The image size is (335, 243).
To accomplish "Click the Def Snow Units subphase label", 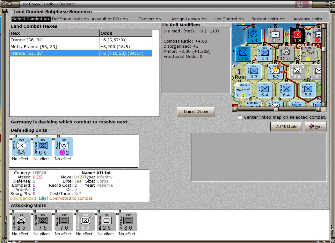I will (71, 19).
